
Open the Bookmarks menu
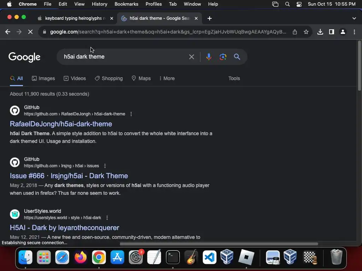click(126, 4)
